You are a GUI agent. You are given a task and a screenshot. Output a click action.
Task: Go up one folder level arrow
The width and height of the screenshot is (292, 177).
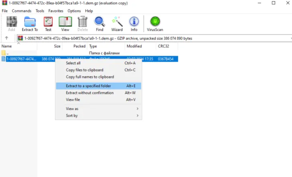pyautogui.click(x=6, y=38)
